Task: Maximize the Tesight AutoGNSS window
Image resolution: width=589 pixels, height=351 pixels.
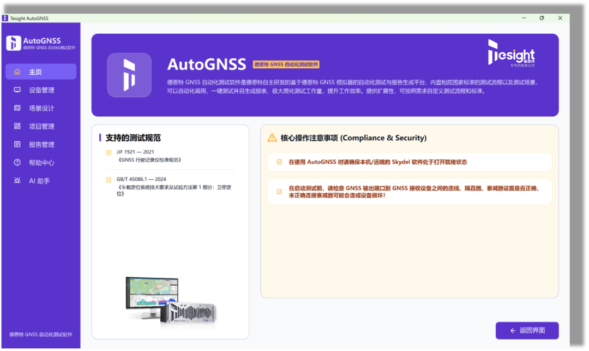Action: [x=542, y=18]
